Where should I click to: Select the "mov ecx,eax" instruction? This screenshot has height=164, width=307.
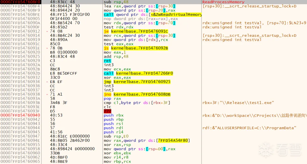coord(117,69)
